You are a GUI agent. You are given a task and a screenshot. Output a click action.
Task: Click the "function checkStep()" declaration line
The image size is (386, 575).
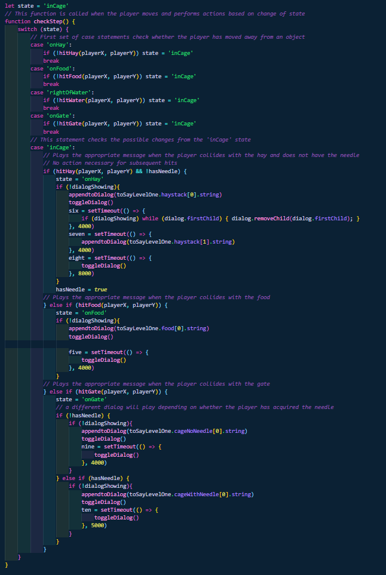coord(39,21)
